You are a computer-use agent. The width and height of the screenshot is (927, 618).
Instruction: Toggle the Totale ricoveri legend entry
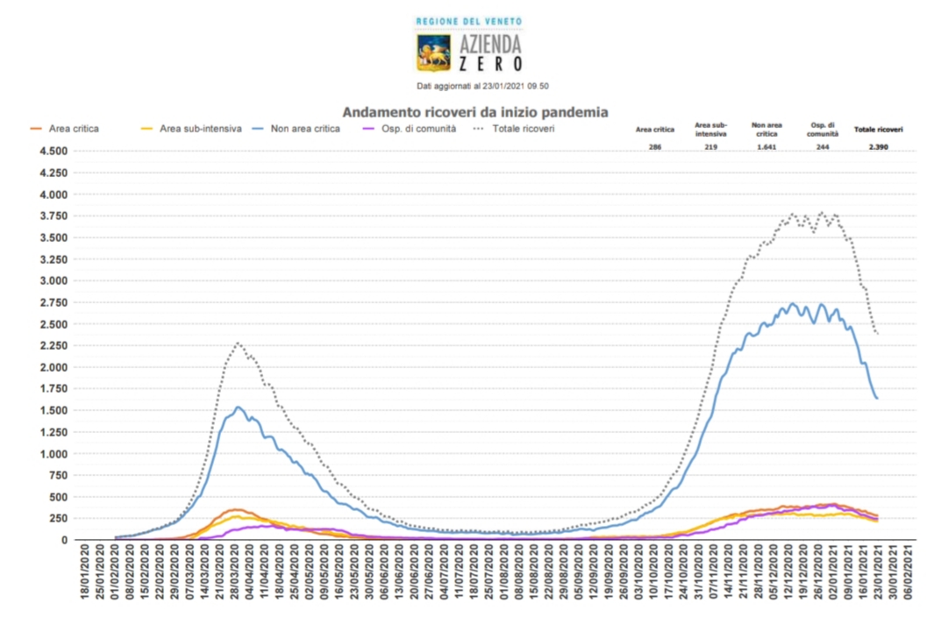513,128
